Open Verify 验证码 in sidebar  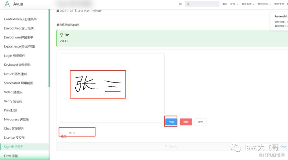[x=13, y=101]
